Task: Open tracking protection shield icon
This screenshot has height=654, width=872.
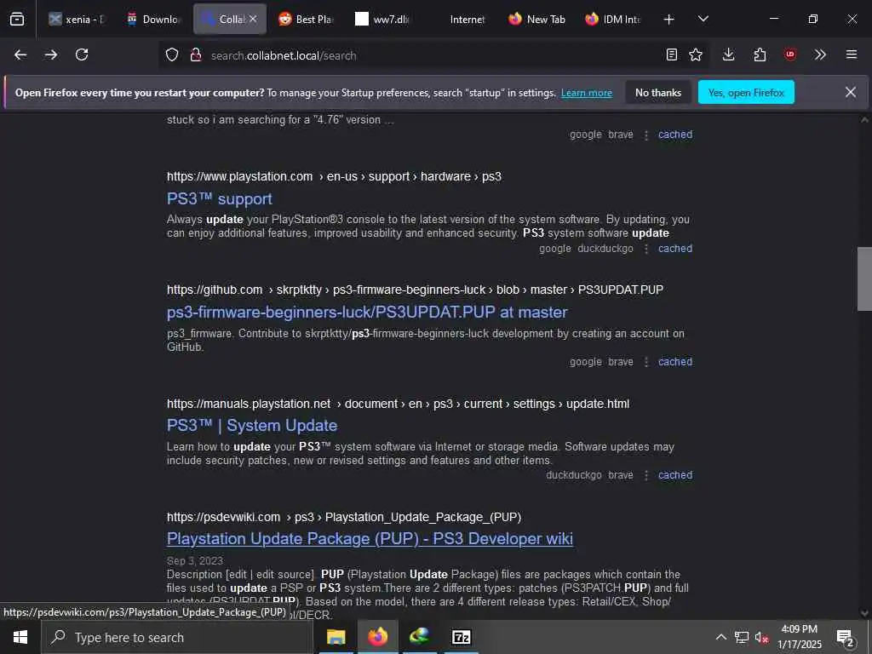Action: click(x=172, y=54)
